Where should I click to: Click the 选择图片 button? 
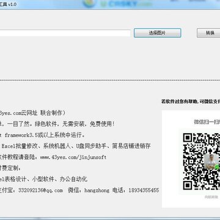click(x=157, y=33)
